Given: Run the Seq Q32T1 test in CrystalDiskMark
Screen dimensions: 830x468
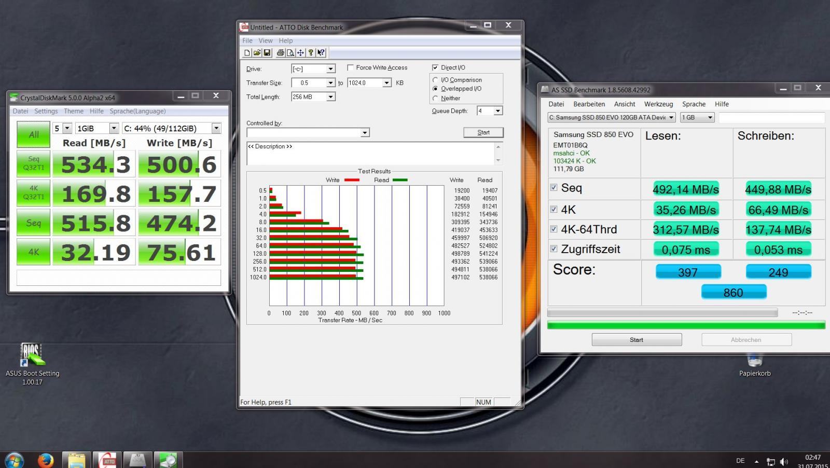Looking at the screenshot, I should 34,163.
